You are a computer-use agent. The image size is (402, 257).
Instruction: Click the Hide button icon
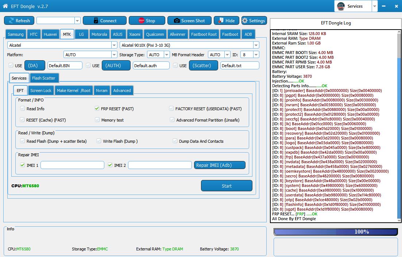(x=221, y=20)
